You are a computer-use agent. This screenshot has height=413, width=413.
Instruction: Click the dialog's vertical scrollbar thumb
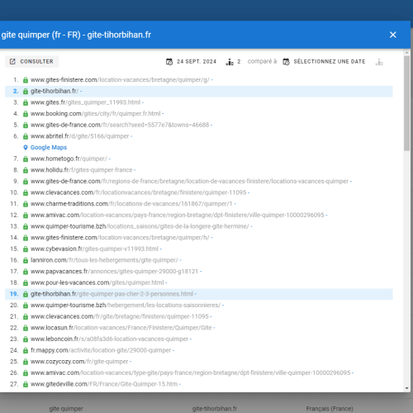[406, 103]
